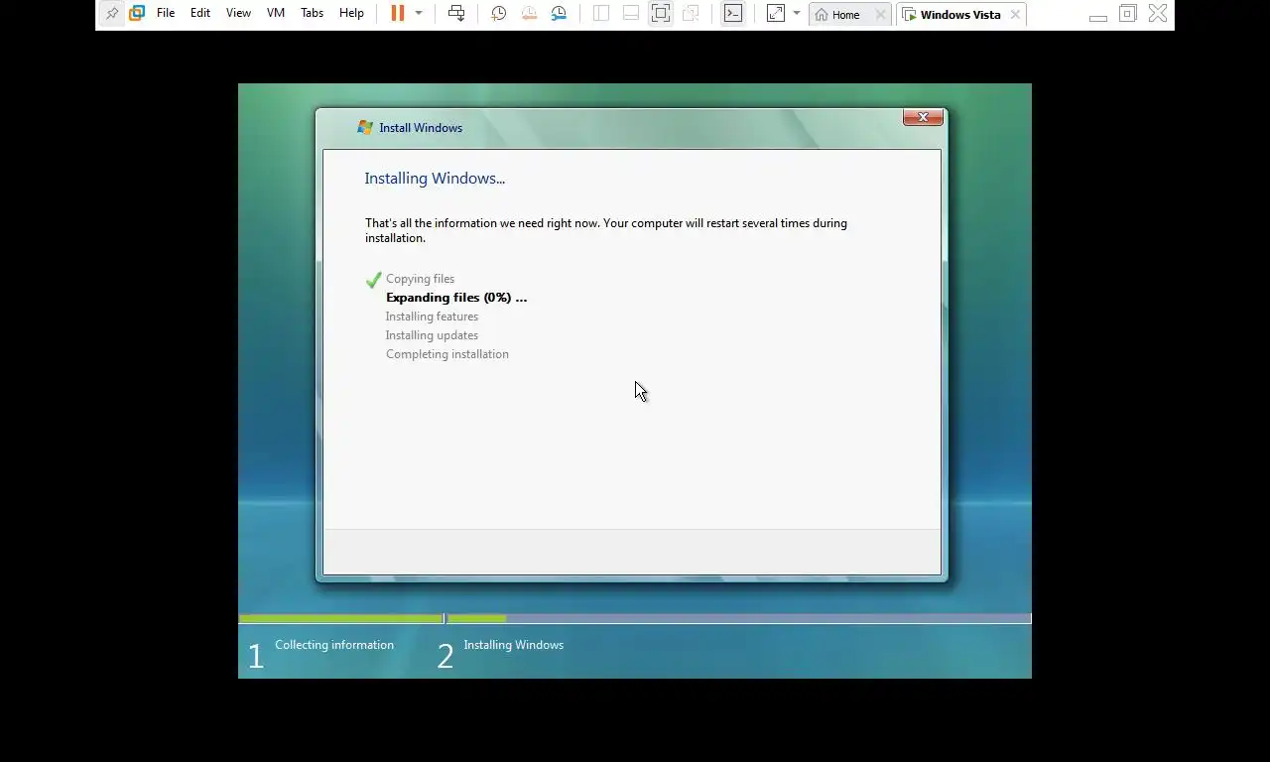This screenshot has width=1270, height=762.
Task: Expand the stretch display dropdown arrow
Action: (797, 14)
